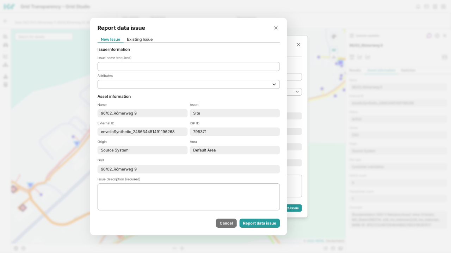Image resolution: width=451 pixels, height=253 pixels.
Task: Close the Report data issue dialog
Action: click(276, 28)
